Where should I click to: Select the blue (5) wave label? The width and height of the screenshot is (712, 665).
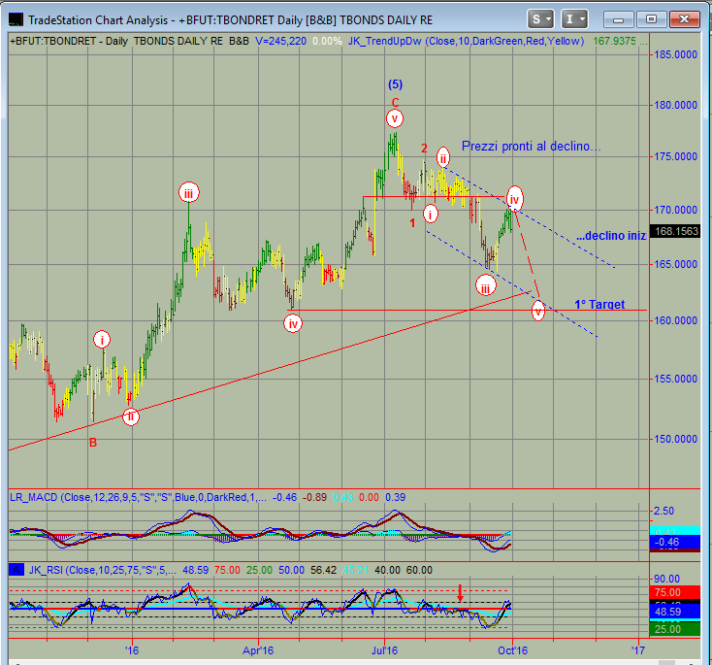coord(395,84)
